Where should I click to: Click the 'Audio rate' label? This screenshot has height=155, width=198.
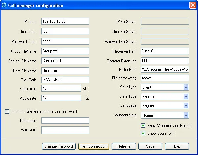coord(28,98)
